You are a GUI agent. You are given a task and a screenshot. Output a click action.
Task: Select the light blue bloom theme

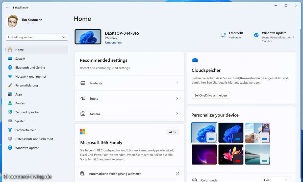[x=204, y=133]
